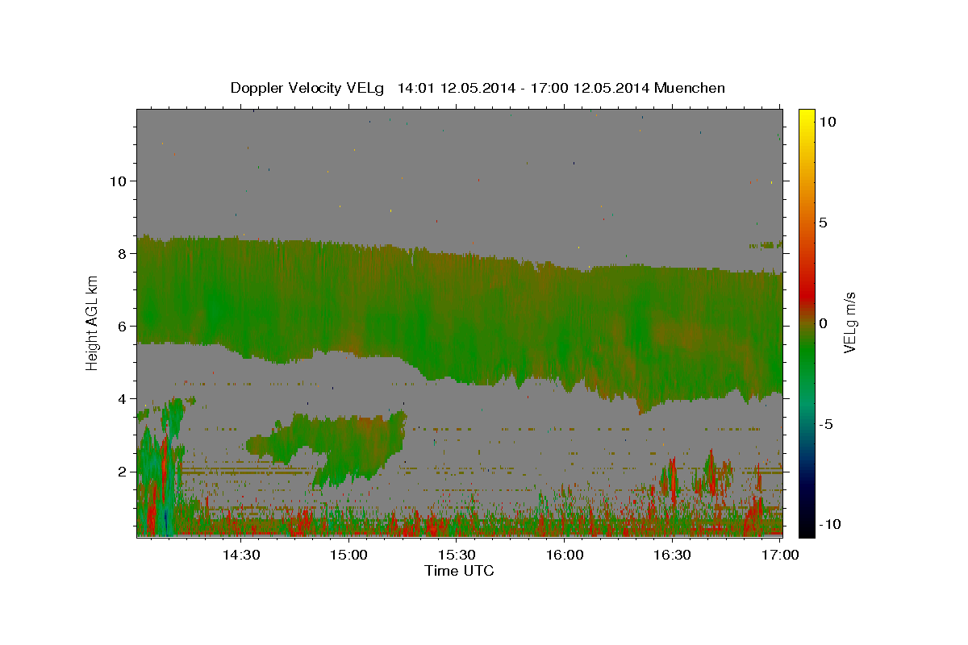
Task: Click the '14:30' time axis label
Action: pyautogui.click(x=240, y=556)
